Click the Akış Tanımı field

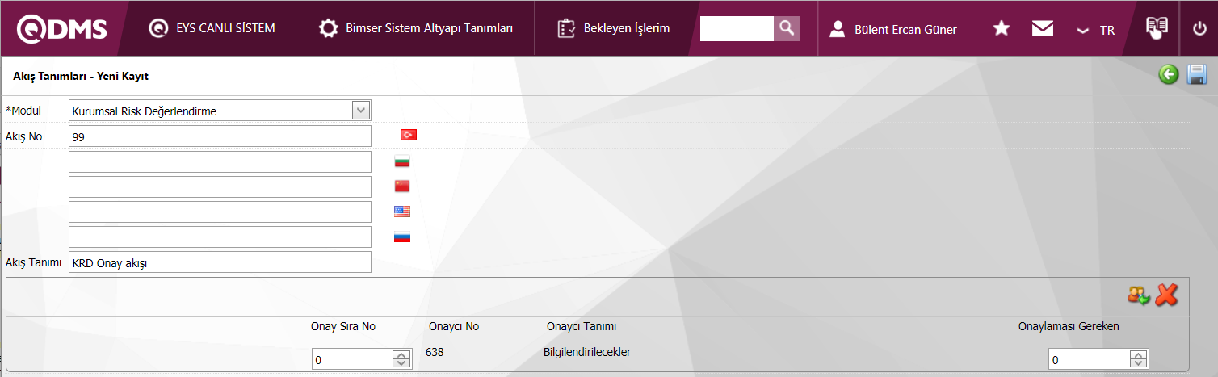(x=220, y=262)
